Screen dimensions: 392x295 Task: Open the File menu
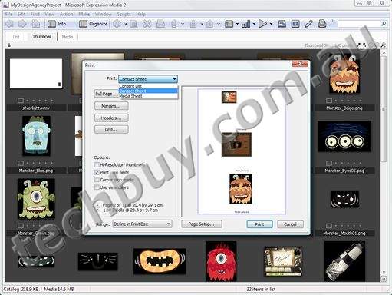click(x=8, y=14)
